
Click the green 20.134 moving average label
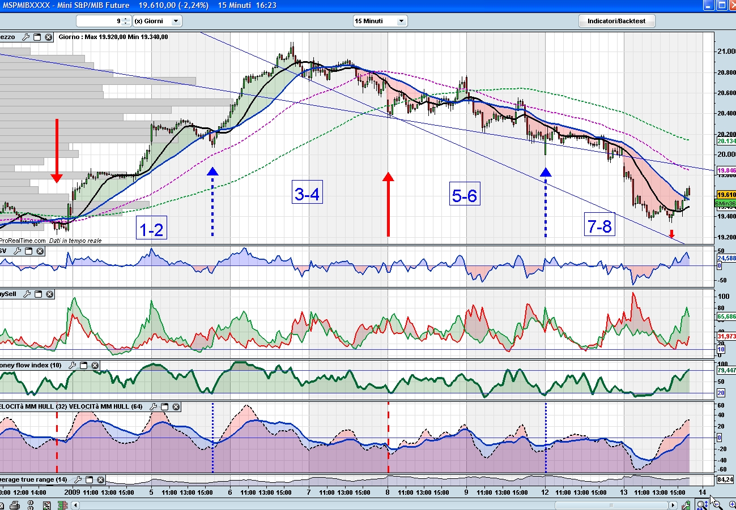pos(726,141)
